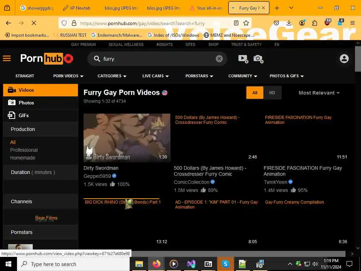361x271 pixels.
Task: Open the Firefox account icon in toolbar
Action: tap(302, 23)
